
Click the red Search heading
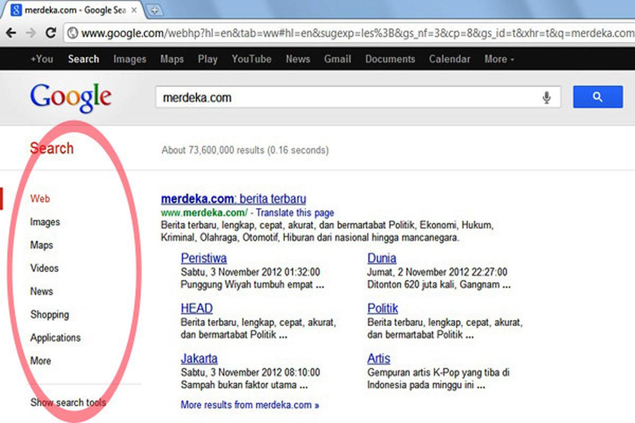[52, 149]
